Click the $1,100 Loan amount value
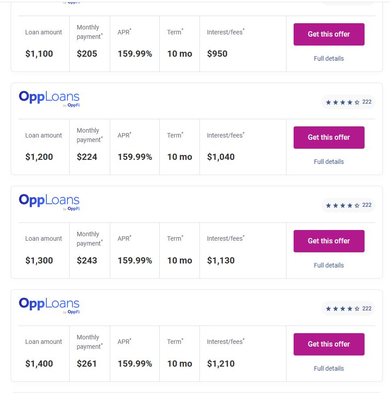The width and height of the screenshot is (390, 393). [39, 54]
